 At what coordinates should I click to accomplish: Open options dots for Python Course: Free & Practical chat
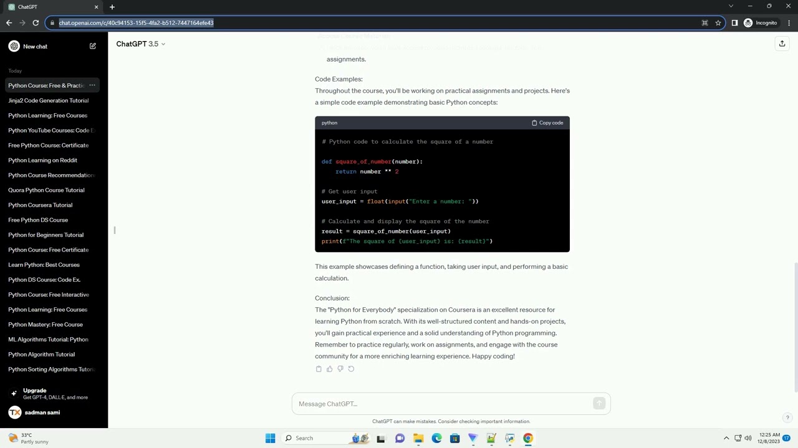pyautogui.click(x=92, y=85)
